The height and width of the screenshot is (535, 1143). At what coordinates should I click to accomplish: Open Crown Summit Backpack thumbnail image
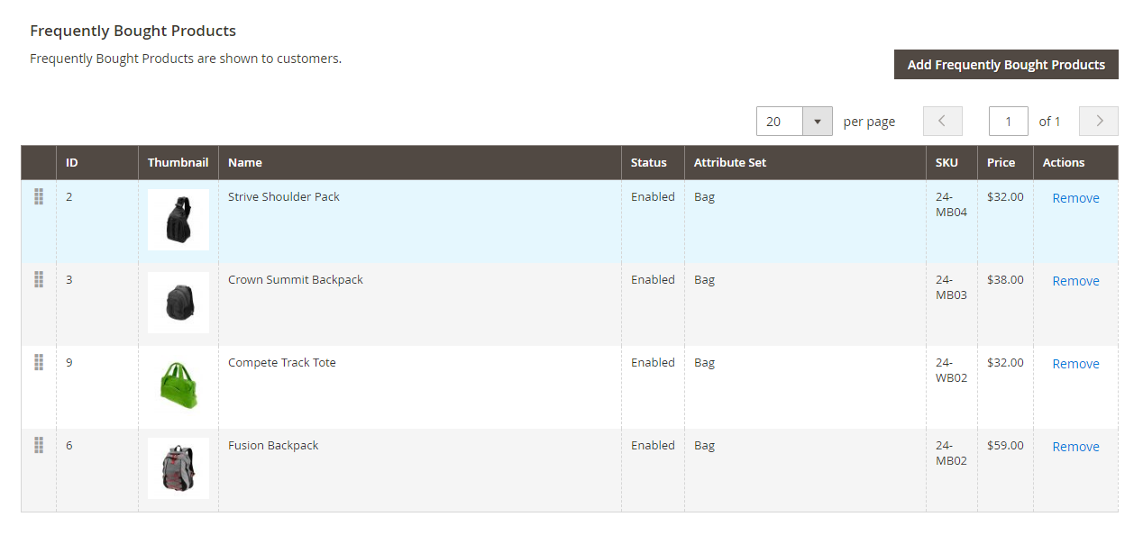click(178, 303)
